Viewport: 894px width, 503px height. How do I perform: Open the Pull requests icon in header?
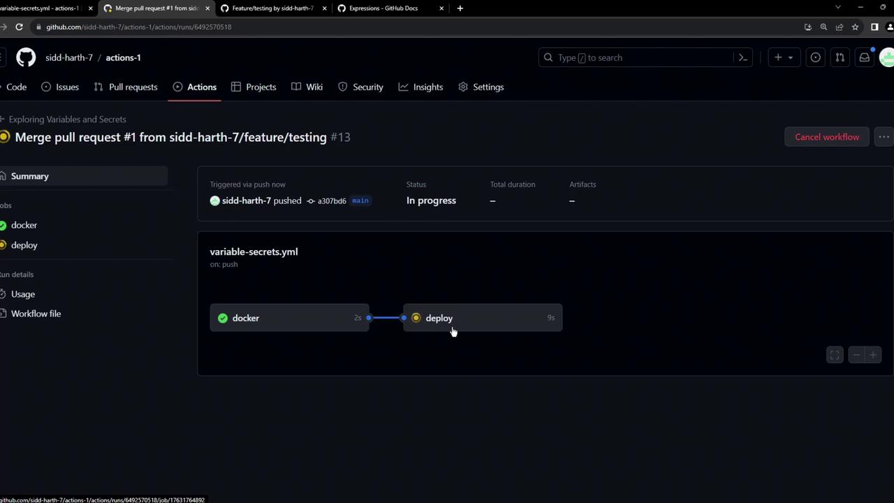pyautogui.click(x=840, y=57)
